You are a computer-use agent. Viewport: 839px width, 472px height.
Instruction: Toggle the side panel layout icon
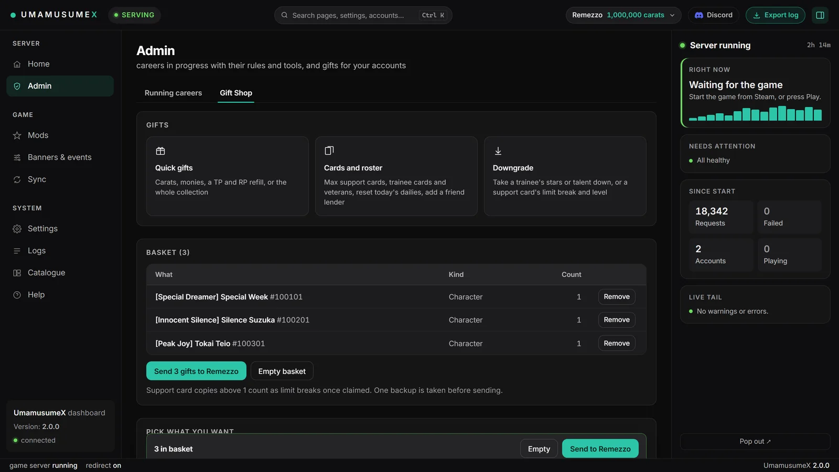[820, 15]
